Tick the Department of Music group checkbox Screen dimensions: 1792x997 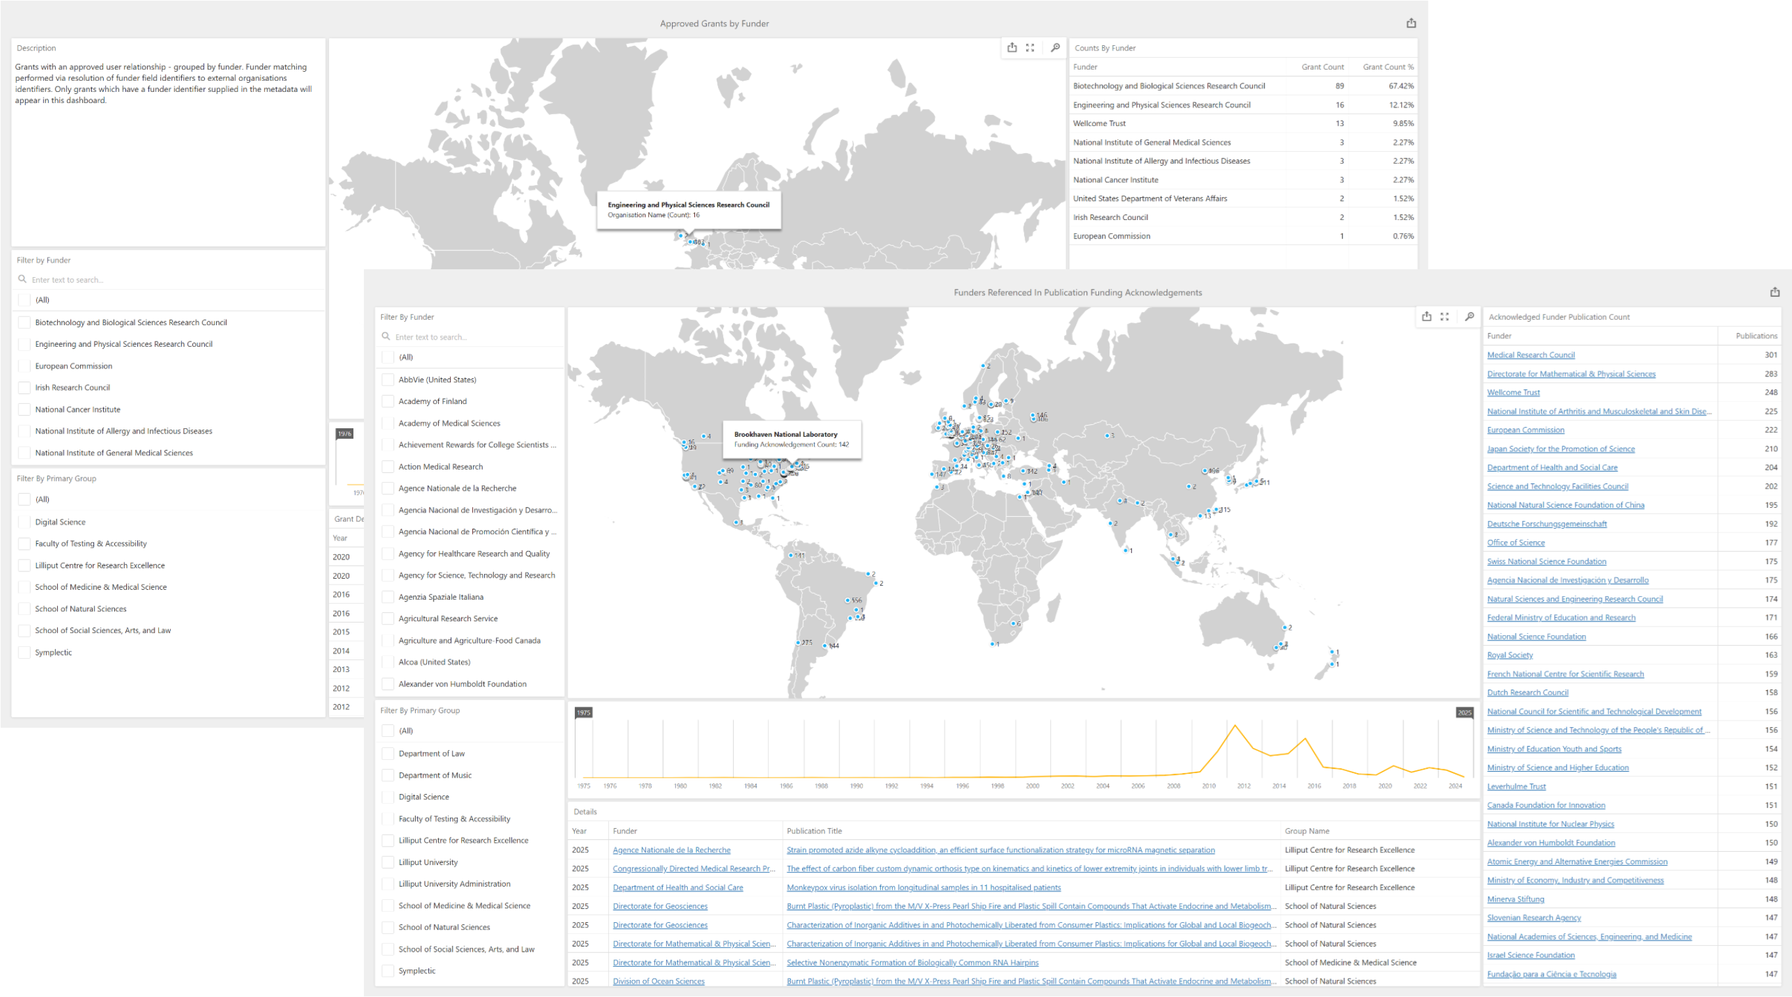[388, 775]
